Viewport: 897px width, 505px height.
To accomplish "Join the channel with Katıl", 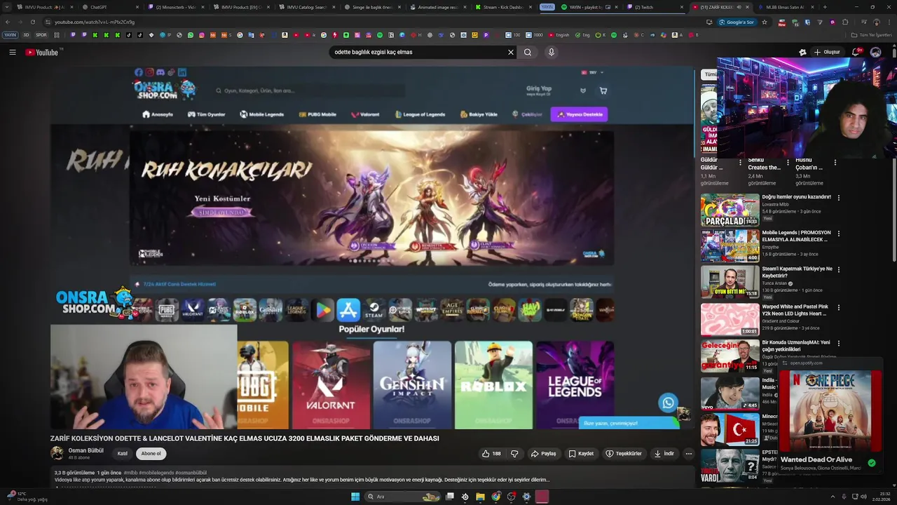I will pos(123,454).
